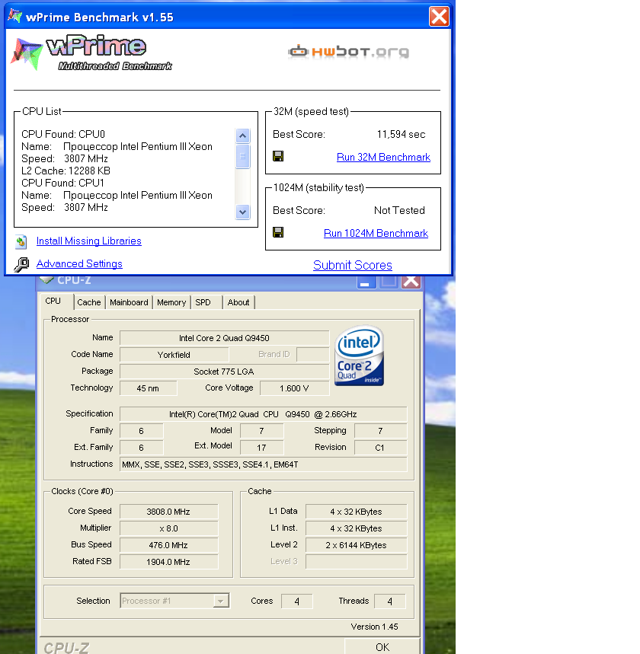Click the Intel Core 2 Quad logo

359,356
